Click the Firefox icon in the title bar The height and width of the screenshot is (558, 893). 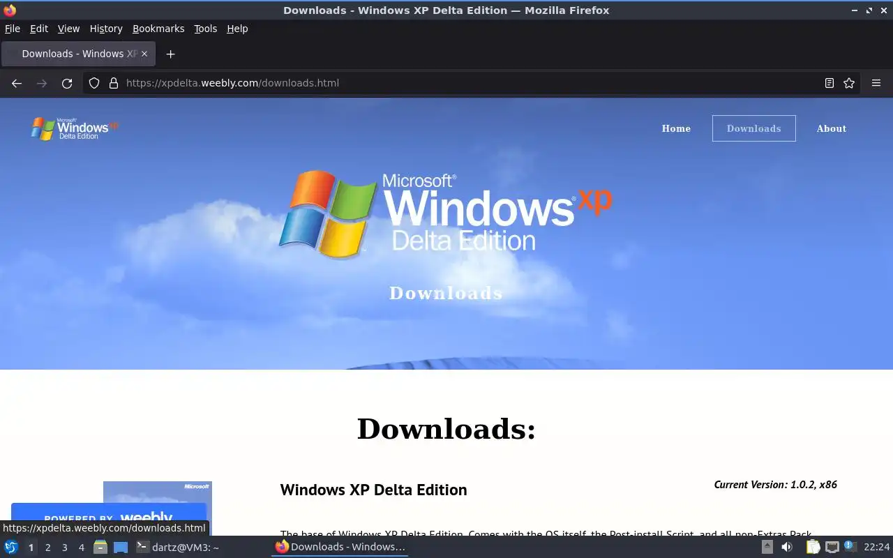click(x=10, y=10)
